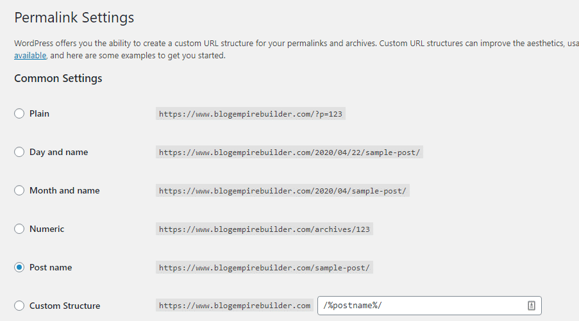Click the 2020/04/sample-post example URL
579x321 pixels.
coord(283,191)
